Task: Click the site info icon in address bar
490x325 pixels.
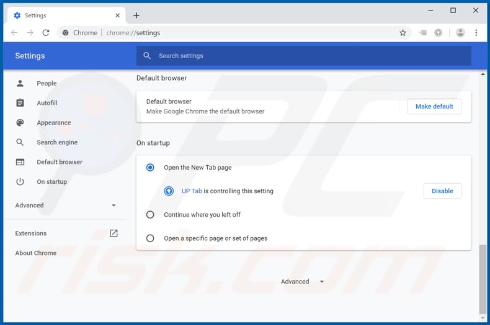Action: coord(65,33)
